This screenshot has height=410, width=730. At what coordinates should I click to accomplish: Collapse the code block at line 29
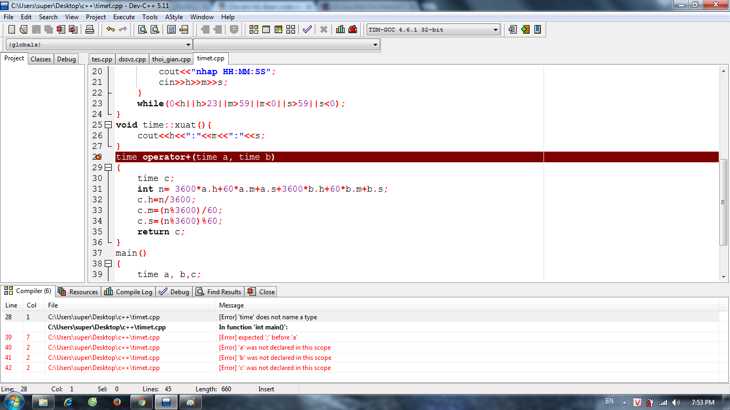click(108, 168)
